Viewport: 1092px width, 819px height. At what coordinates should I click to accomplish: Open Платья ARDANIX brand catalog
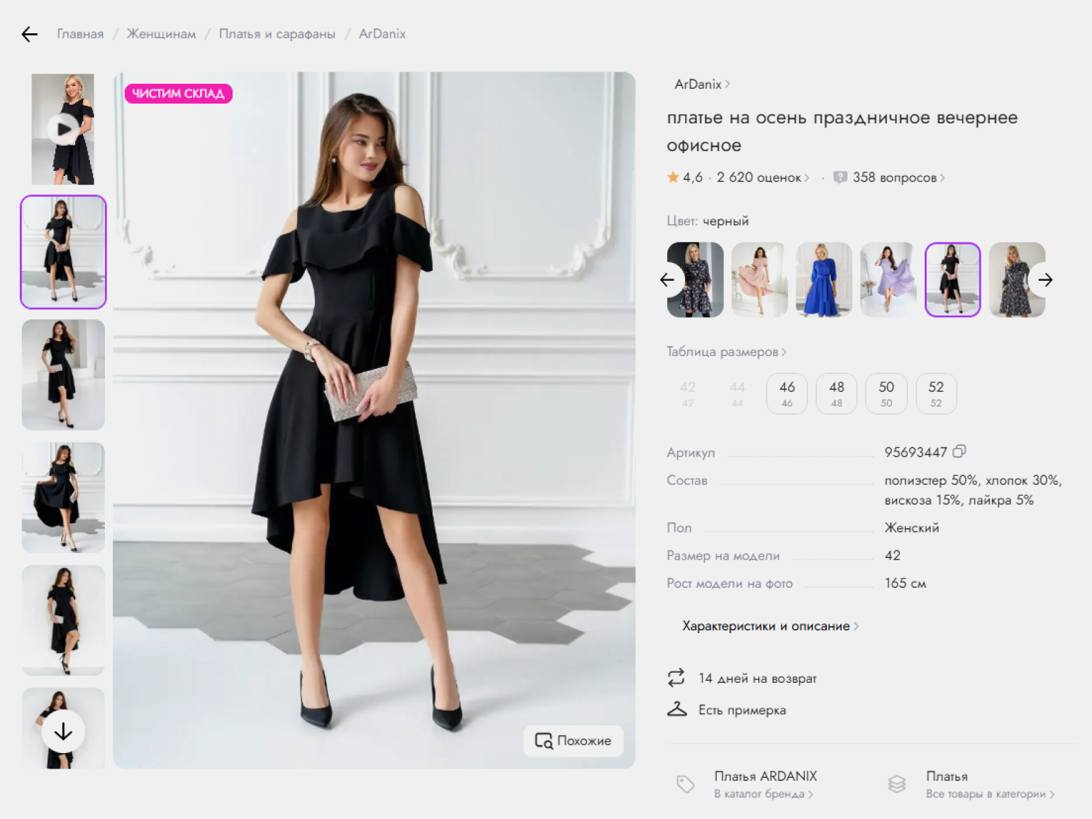coord(764,784)
